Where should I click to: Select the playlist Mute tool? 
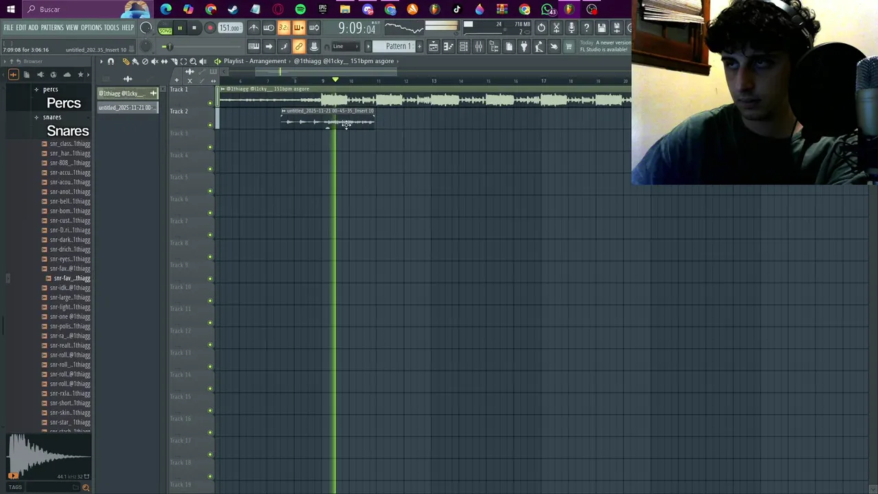click(154, 61)
